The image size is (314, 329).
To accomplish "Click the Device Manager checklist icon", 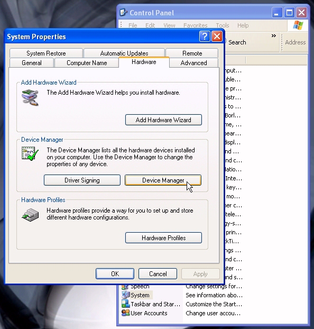I will pyautogui.click(x=30, y=153).
